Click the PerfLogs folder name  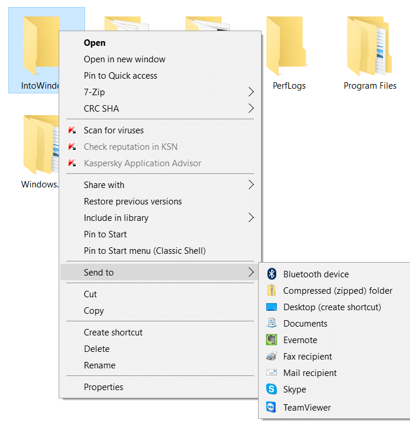(289, 86)
